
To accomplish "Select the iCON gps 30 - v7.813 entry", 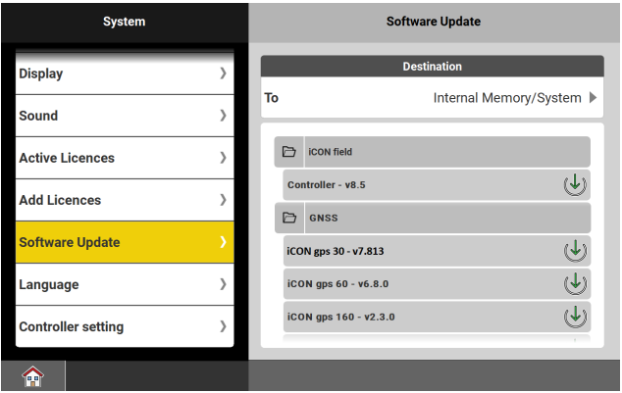I will [412, 251].
